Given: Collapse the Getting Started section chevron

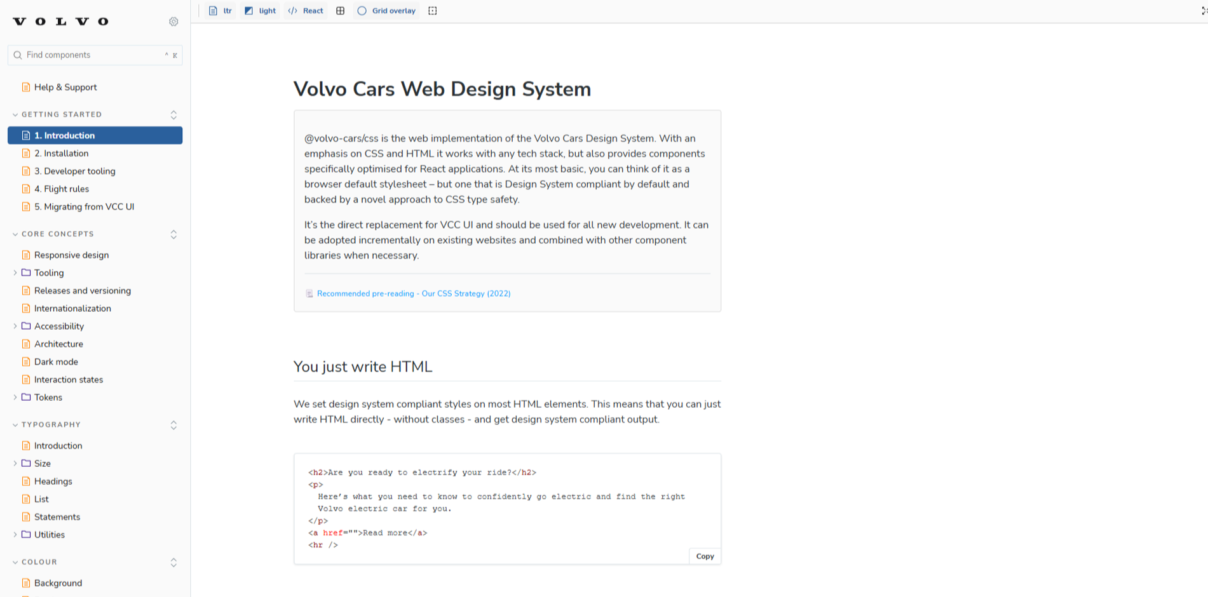Looking at the screenshot, I should (x=15, y=115).
